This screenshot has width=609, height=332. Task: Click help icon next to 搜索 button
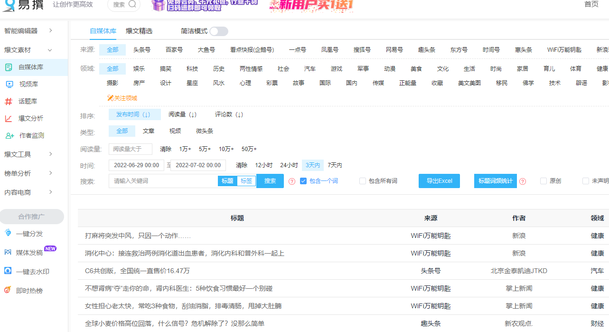[x=292, y=181]
